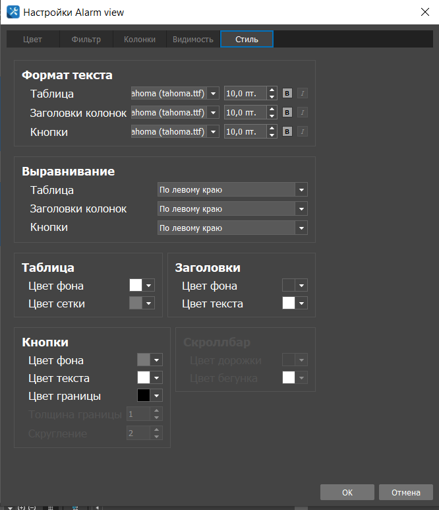Expand Таблица alignment dropdown
Viewport: 439px width, 510px height.
(301, 190)
